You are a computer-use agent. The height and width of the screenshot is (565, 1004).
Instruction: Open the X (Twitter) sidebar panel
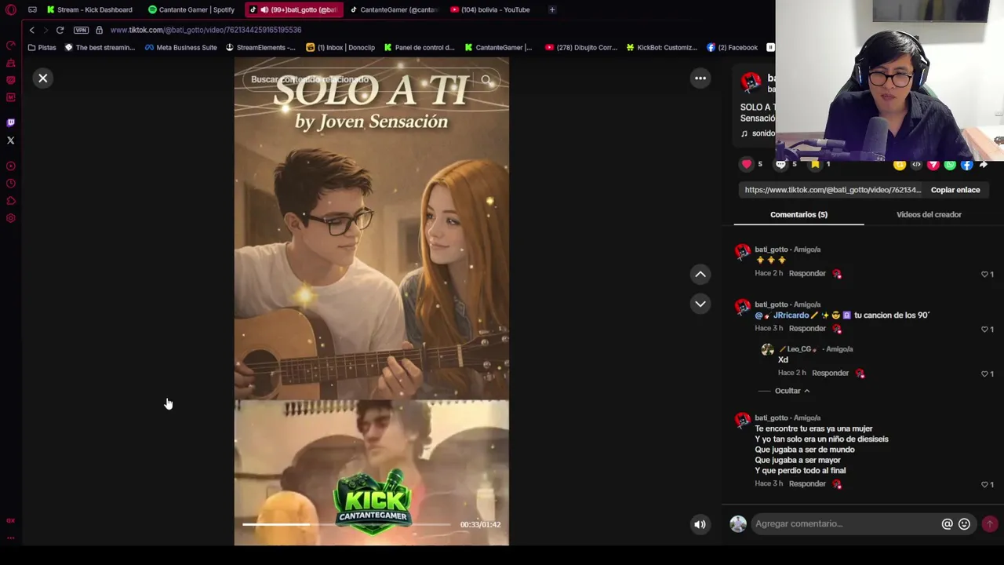[x=11, y=140]
